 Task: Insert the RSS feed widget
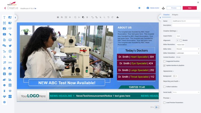[x=4, y=57]
